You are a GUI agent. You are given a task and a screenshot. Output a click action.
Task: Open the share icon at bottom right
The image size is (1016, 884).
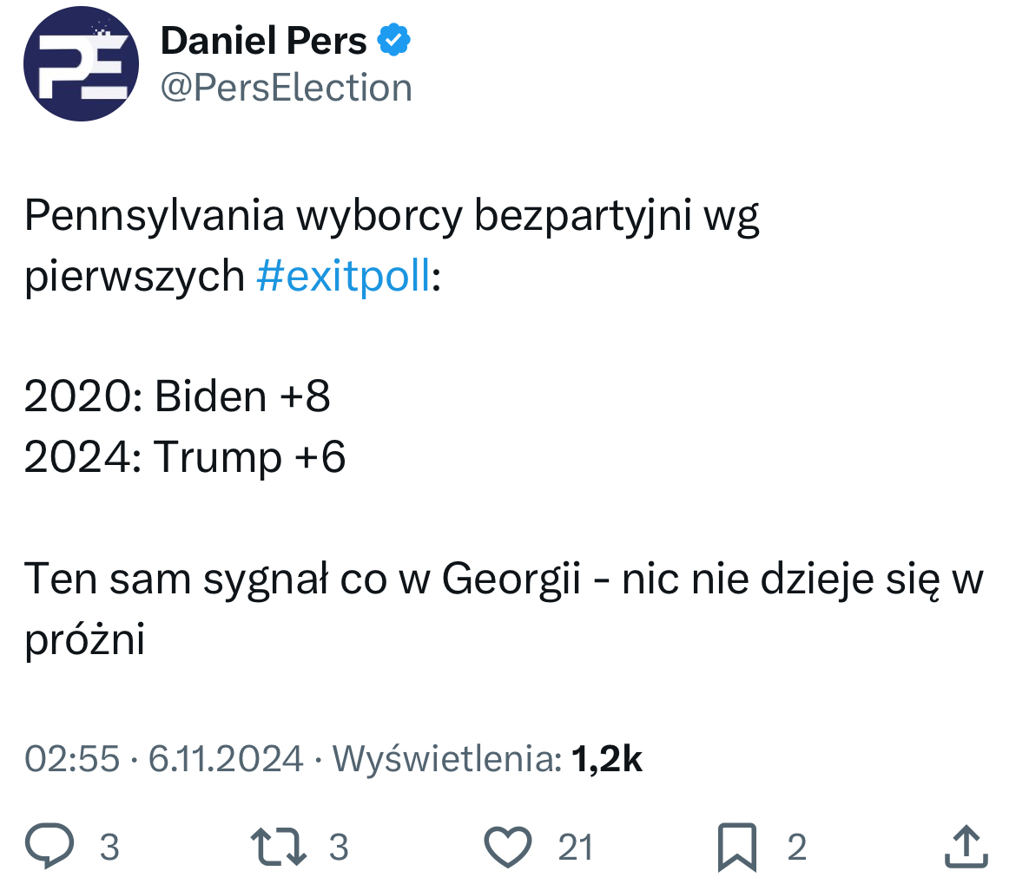tap(966, 846)
